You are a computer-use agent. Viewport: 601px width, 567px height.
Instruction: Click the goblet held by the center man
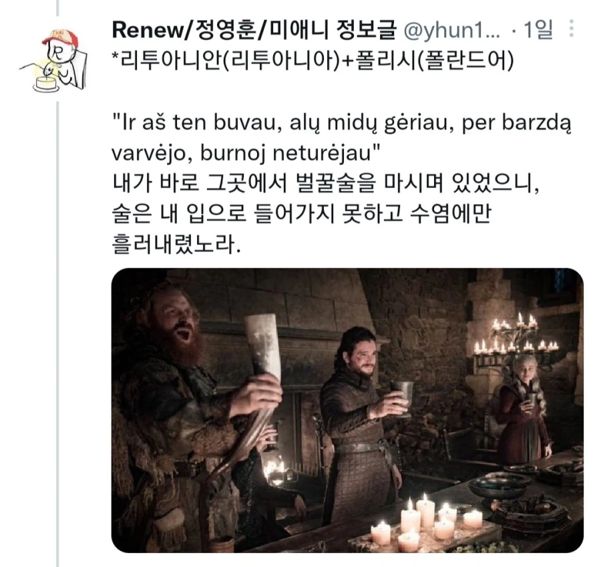click(x=403, y=397)
